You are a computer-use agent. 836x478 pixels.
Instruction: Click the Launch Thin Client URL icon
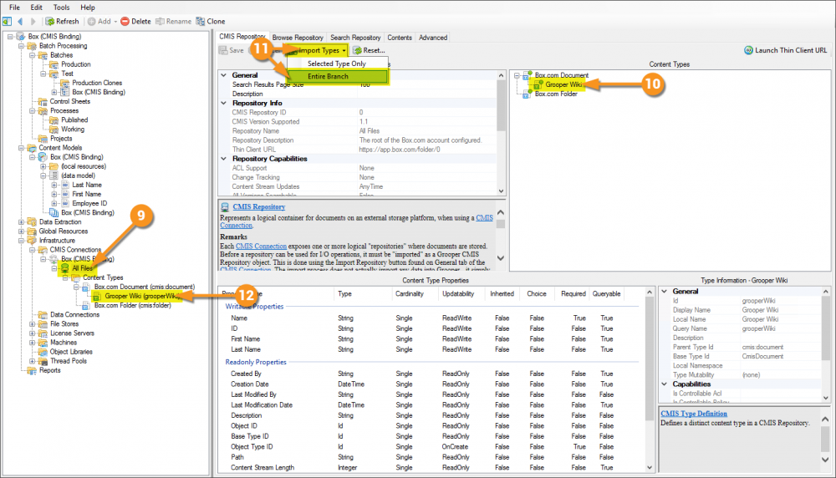749,50
